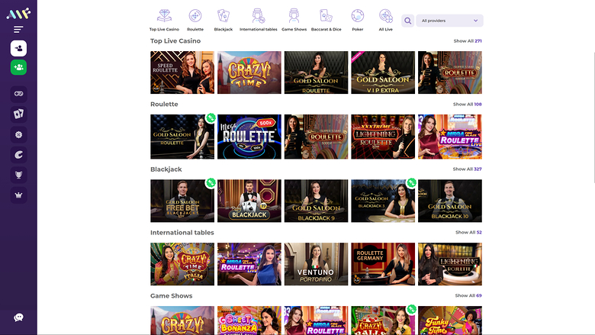Click the Game Shows section heading
Viewport: 595px width, 335px height.
171,296
